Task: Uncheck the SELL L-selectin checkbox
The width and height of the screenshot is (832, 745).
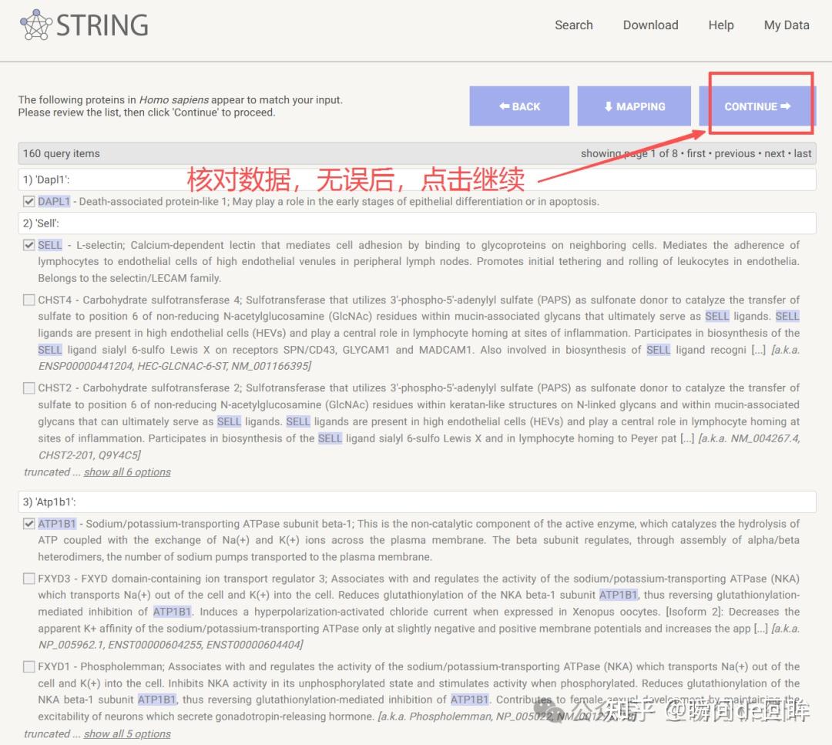Action: 29,245
